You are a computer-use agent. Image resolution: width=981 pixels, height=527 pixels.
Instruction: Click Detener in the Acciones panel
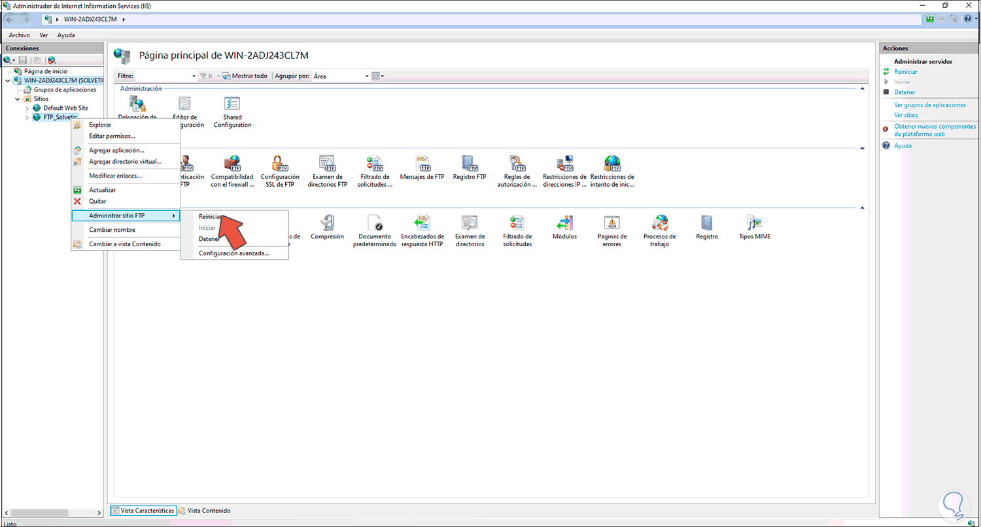click(904, 92)
